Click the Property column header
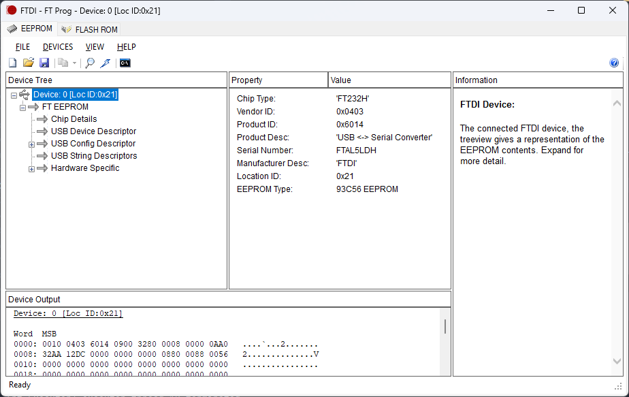 click(x=278, y=80)
